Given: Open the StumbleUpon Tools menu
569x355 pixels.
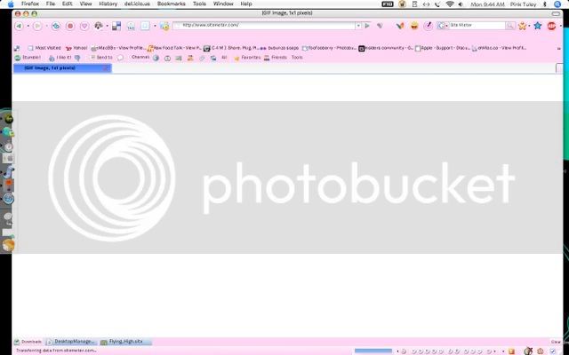Looking at the screenshot, I should 297,57.
